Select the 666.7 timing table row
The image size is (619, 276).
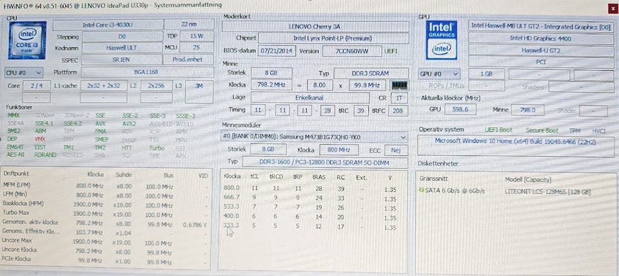coord(310,198)
